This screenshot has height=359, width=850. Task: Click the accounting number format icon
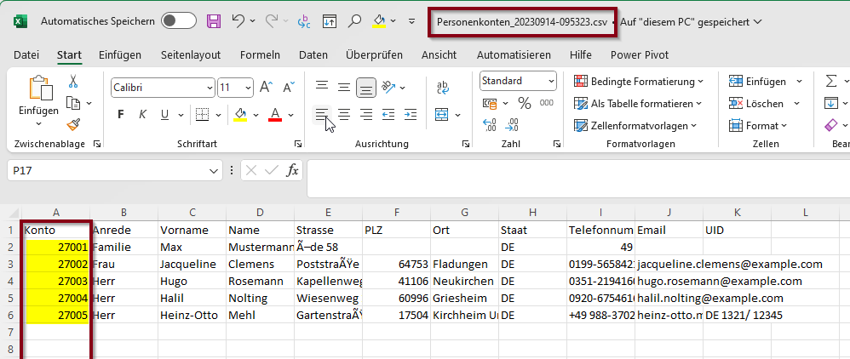pos(490,102)
